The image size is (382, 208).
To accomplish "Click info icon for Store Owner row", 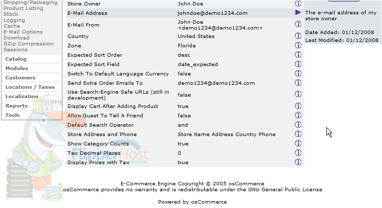I will click(x=298, y=3).
